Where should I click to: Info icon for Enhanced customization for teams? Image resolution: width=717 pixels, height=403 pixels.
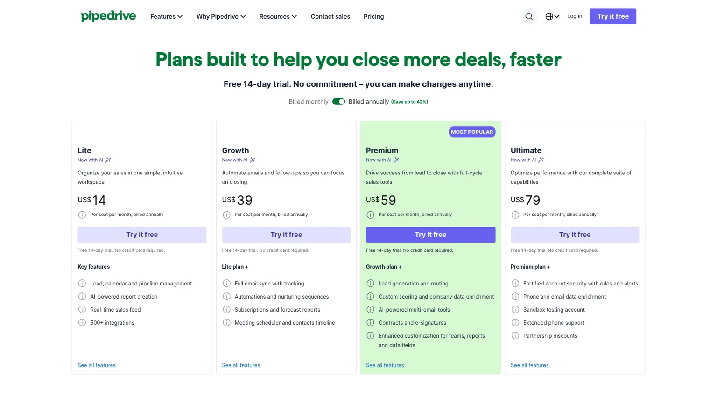[x=371, y=336]
